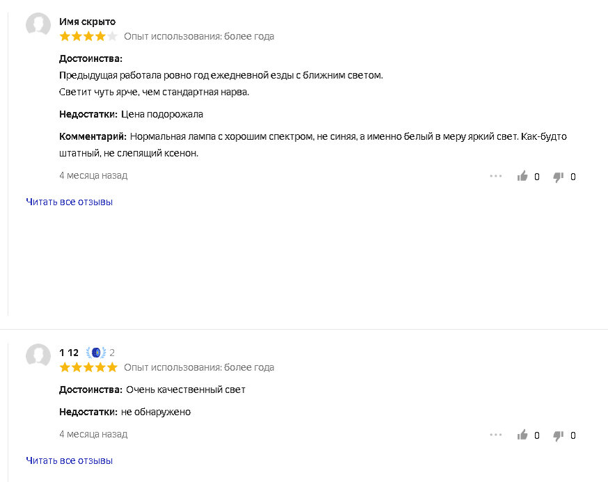Click the avatar of "Имя скрыто"

pyautogui.click(x=38, y=26)
